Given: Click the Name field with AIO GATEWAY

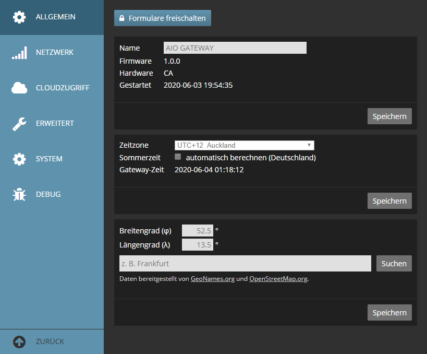Looking at the screenshot, I should (x=235, y=48).
